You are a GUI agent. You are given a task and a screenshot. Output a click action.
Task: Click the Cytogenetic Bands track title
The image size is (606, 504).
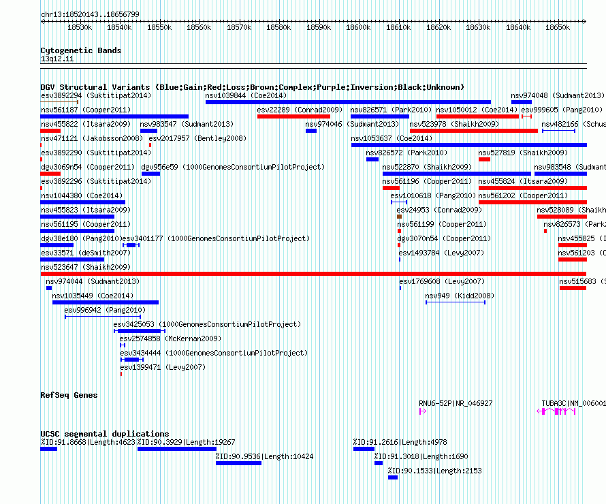click(81, 50)
